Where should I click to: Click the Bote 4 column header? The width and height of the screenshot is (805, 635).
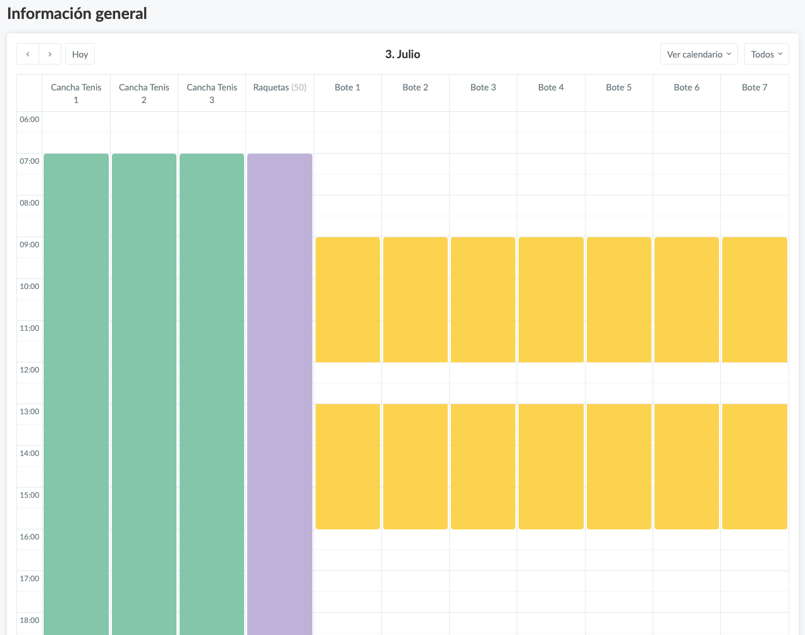pos(551,87)
